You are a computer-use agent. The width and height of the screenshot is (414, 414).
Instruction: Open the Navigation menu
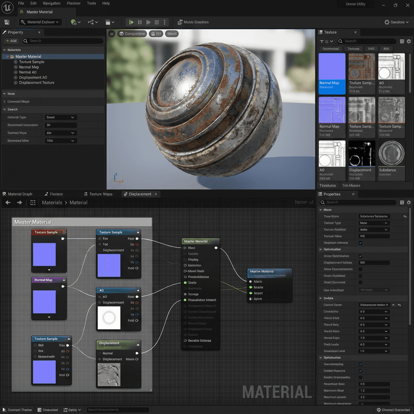pos(51,3)
